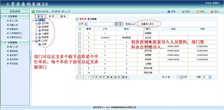Screen dimensions: 224x110
Task: Open 基础信息 in the sidebar menu
Action: pos(14,51)
